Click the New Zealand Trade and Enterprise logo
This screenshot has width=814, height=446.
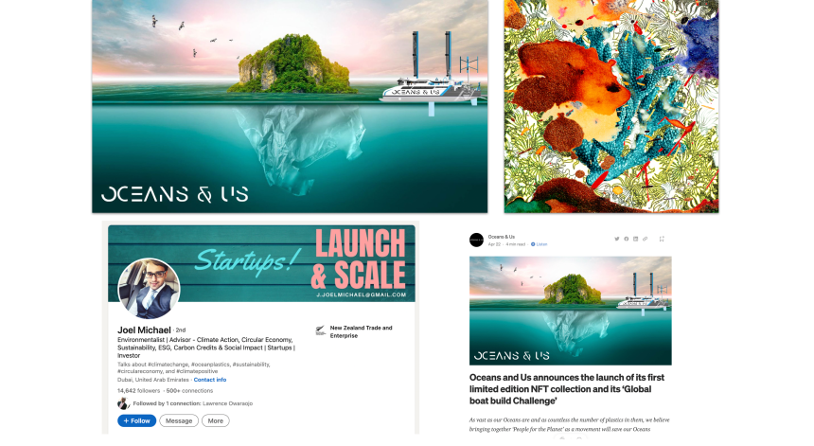[x=320, y=330]
